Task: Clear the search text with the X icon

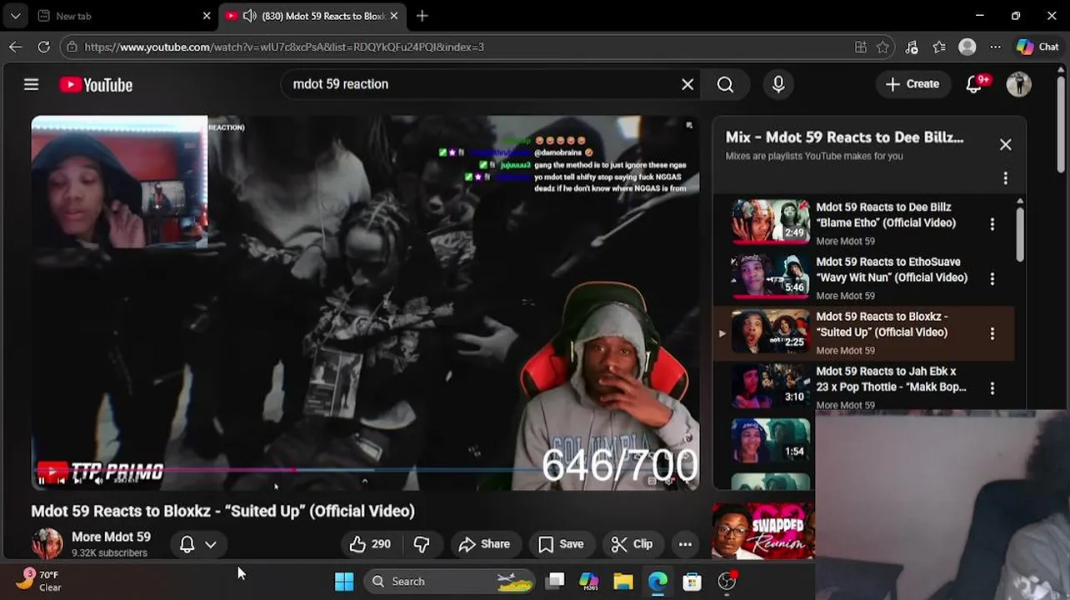Action: pos(687,84)
